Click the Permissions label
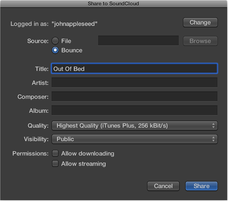Image resolution: width=228 pixels, height=201 pixels. coord(30,153)
